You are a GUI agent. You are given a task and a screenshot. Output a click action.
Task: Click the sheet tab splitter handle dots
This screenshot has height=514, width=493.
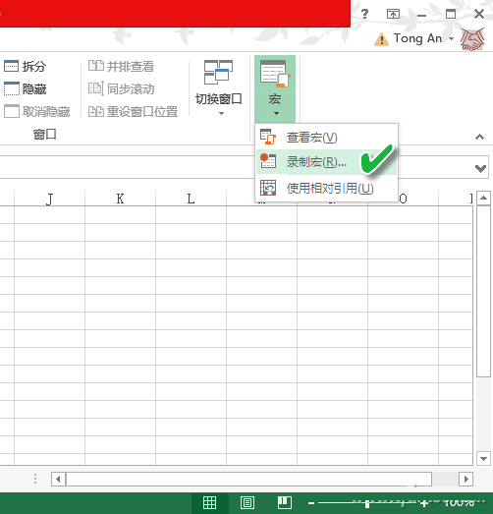click(x=35, y=479)
